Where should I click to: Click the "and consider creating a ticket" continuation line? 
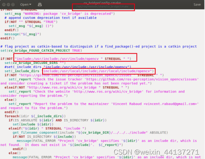pos(76,83)
